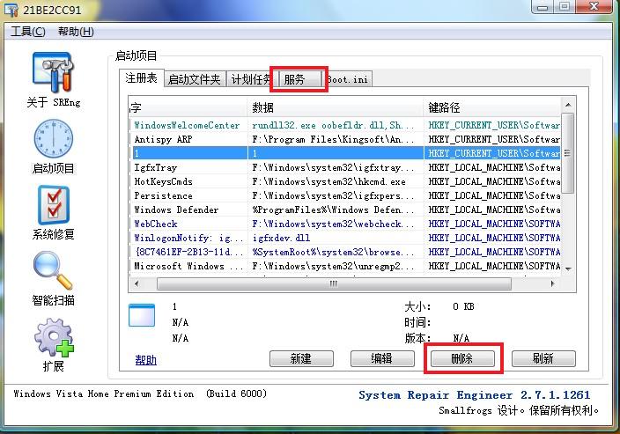Viewport: 620px width, 434px height.
Task: Click the vertical scrollbar up arrow
Action: 568,105
